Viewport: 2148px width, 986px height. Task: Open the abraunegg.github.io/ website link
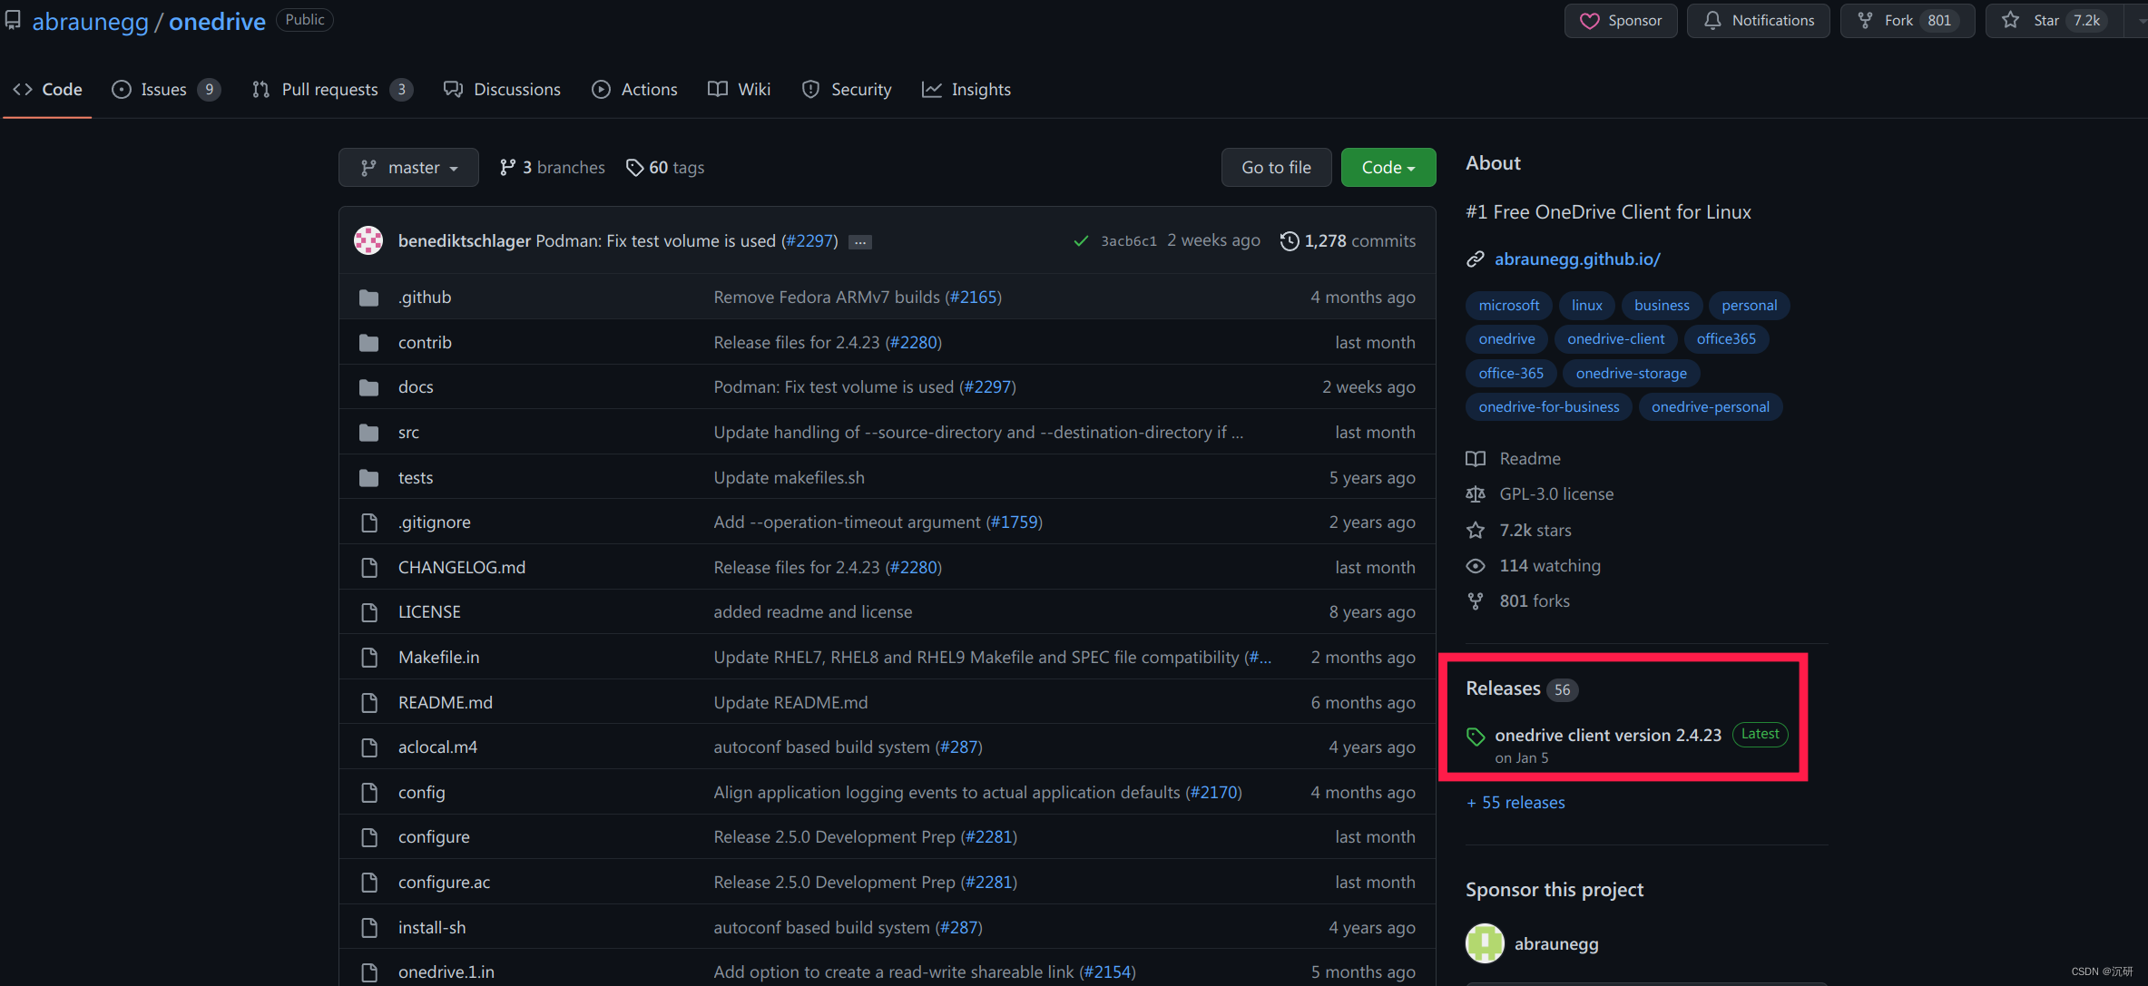[1577, 259]
